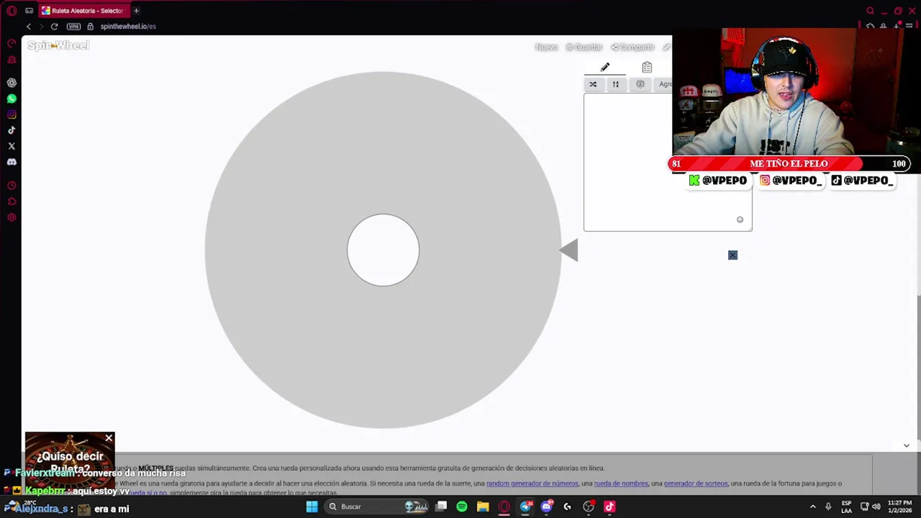Image resolution: width=921 pixels, height=518 pixels.
Task: Switch to the clipboard results tab
Action: pos(647,68)
